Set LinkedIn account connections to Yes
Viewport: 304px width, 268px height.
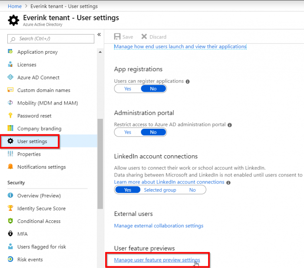pos(128,190)
